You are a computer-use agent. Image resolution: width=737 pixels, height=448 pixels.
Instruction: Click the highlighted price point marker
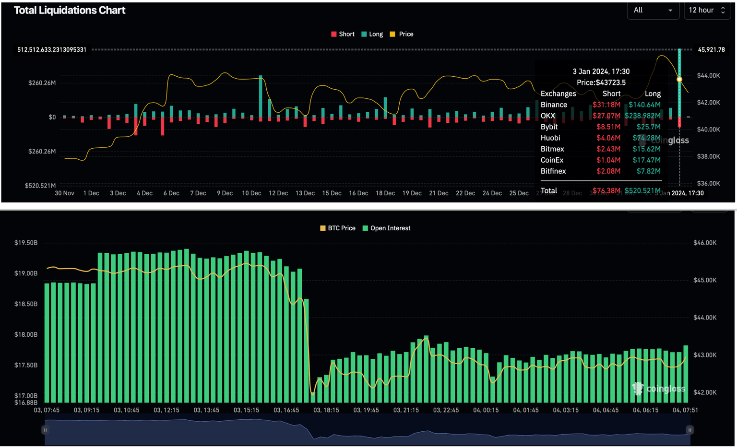tap(679, 79)
